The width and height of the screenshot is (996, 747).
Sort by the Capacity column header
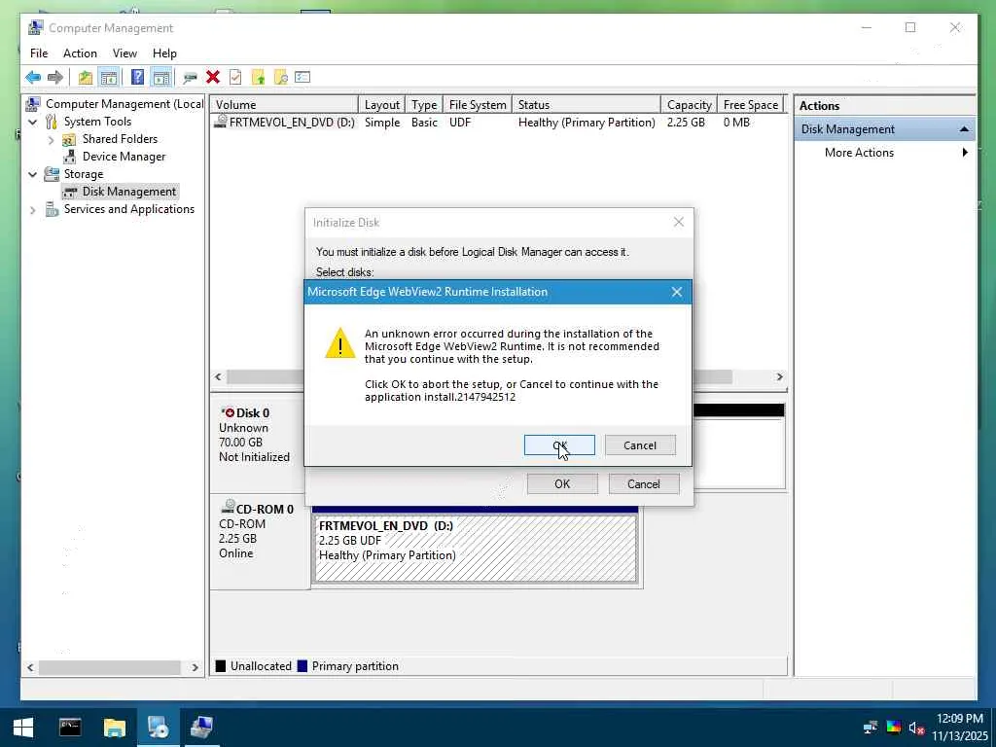[689, 105]
